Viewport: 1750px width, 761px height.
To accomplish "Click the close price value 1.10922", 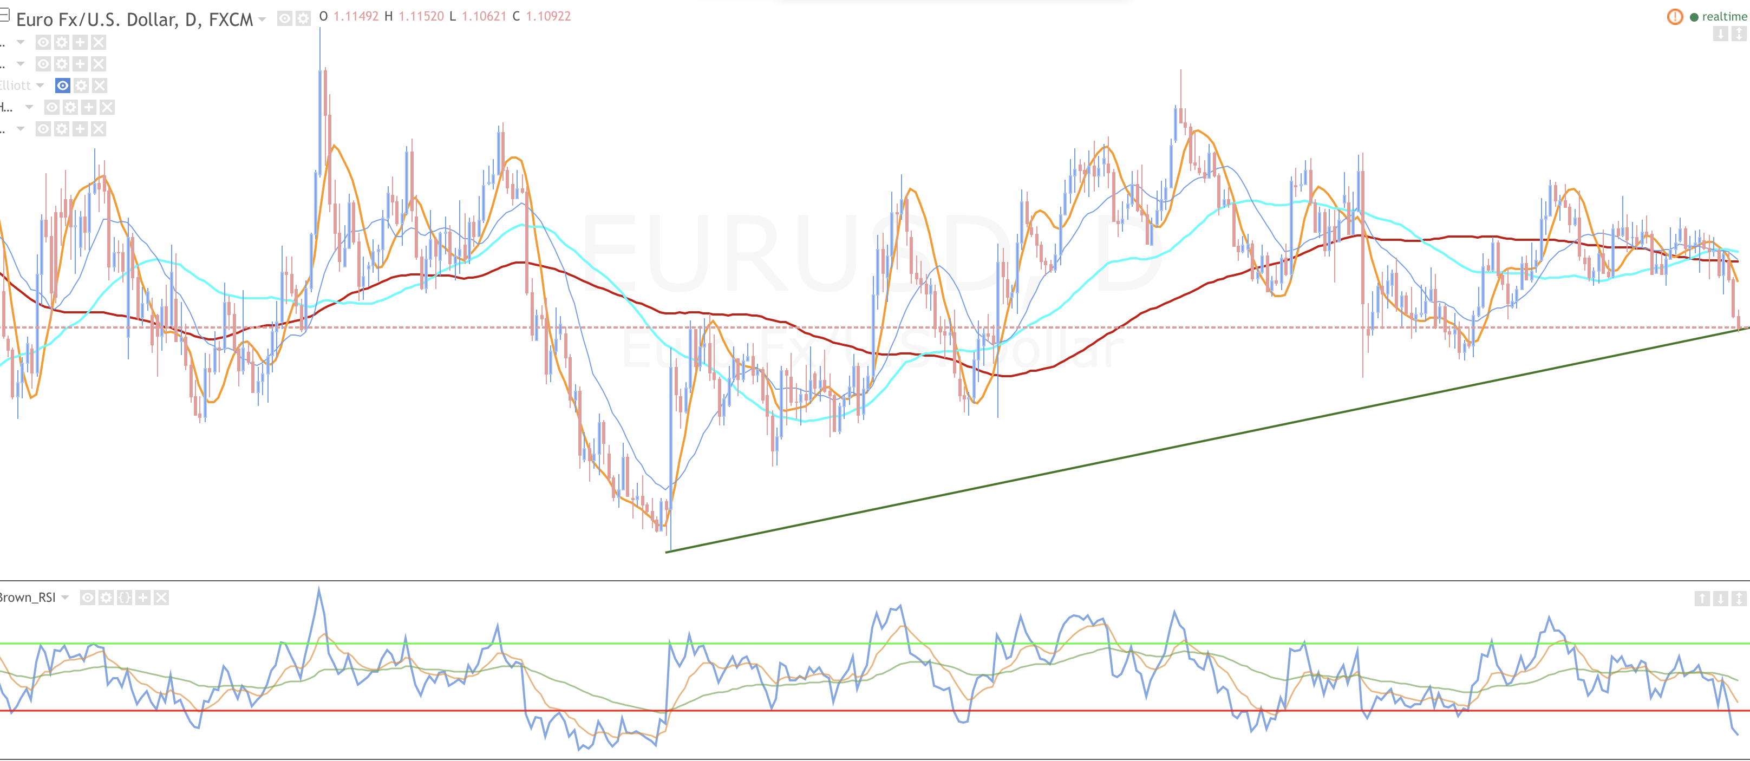I will click(x=548, y=16).
